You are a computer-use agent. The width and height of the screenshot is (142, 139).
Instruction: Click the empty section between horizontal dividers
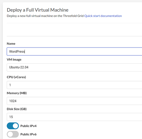(74, 30)
